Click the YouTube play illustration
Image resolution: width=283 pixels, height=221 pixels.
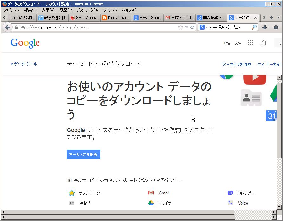(255, 79)
